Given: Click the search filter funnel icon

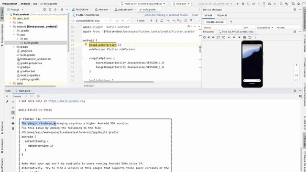Looking at the screenshot, I should (191, 21).
